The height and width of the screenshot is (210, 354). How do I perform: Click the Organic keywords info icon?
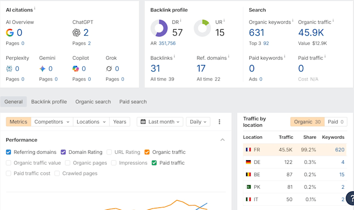[293, 21]
